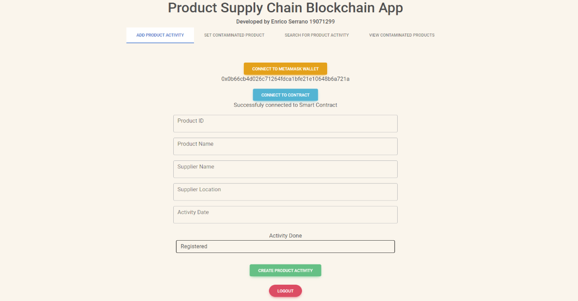
Task: View the Contaminated Products tab
Action: pos(401,35)
